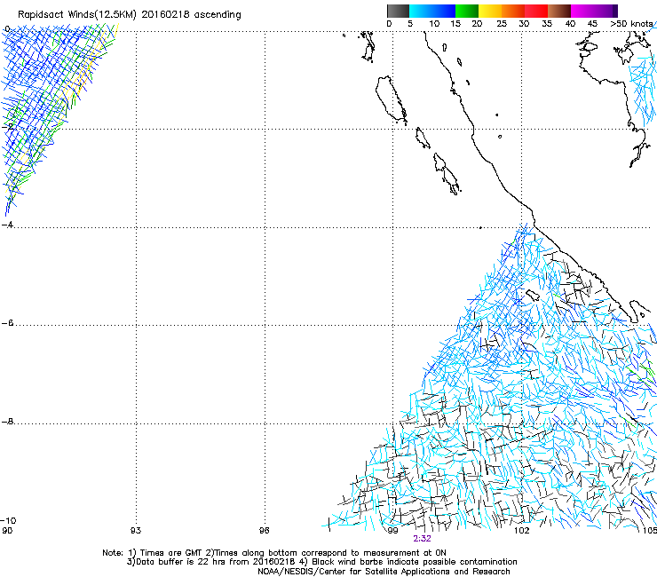Click the '>50 knots' scale label
Viewport: 657px width, 577px height.
point(632,24)
